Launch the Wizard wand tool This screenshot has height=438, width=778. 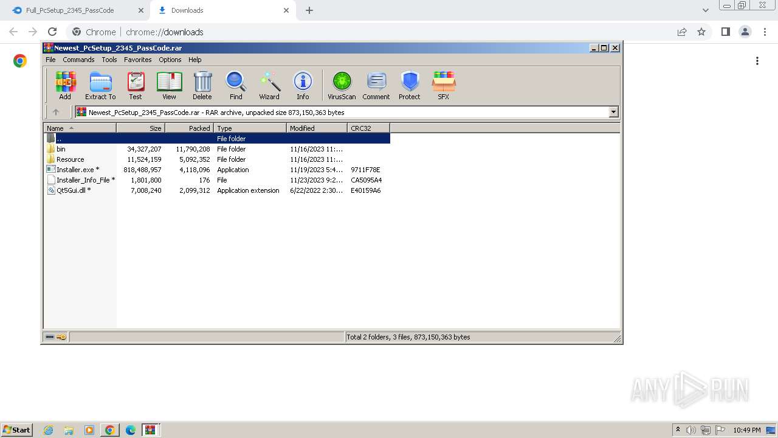pos(269,86)
